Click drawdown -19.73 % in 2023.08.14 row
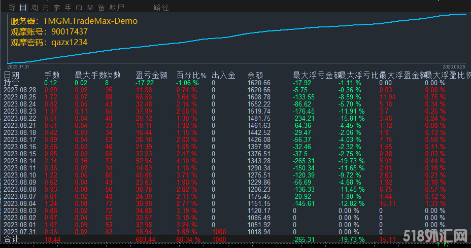Image resolution: width=471 pixels, height=248 pixels. 351,161
